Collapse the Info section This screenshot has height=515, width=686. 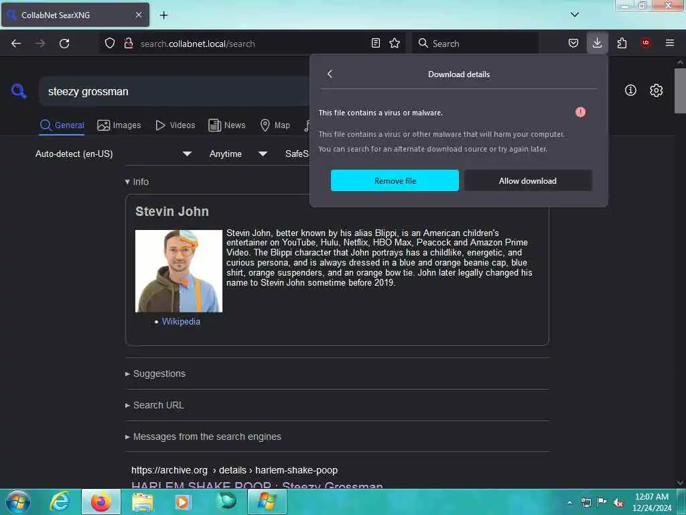(x=137, y=182)
